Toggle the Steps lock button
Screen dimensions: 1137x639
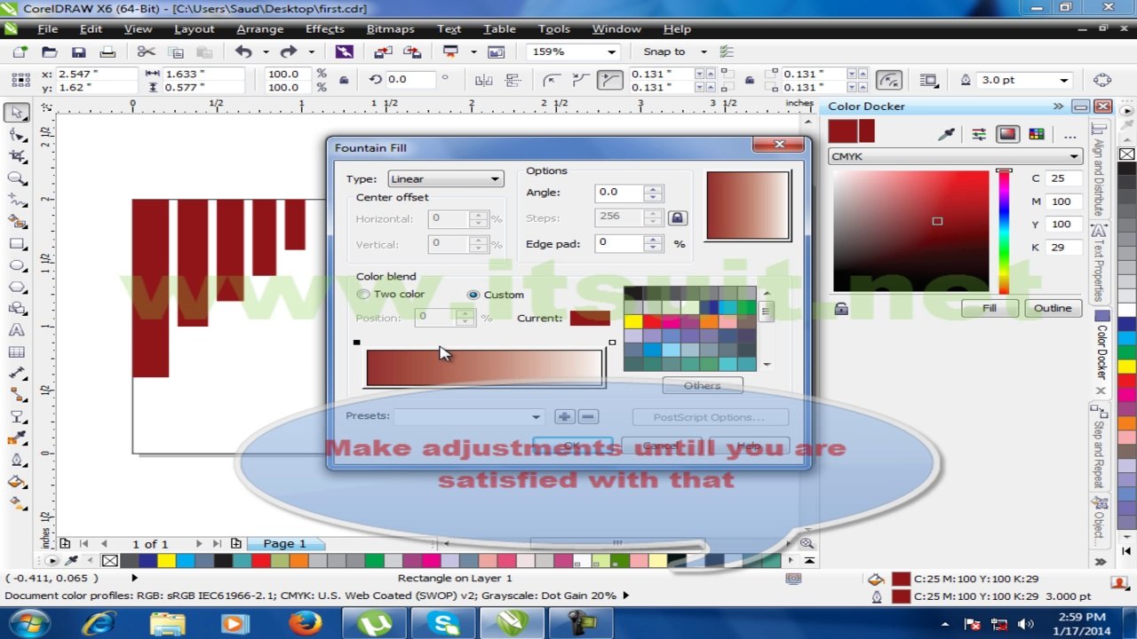click(x=678, y=217)
